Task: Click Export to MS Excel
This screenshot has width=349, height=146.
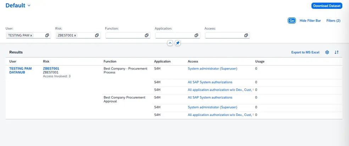Action: (305, 52)
